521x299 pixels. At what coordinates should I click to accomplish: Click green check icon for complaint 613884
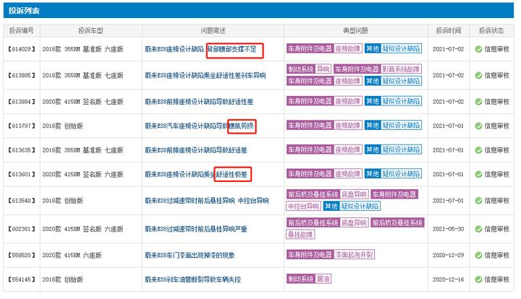click(478, 101)
